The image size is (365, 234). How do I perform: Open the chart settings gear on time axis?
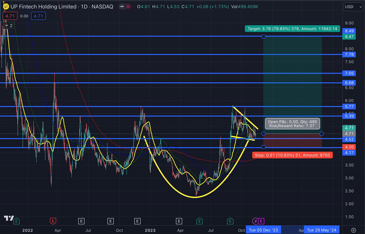tap(353, 230)
